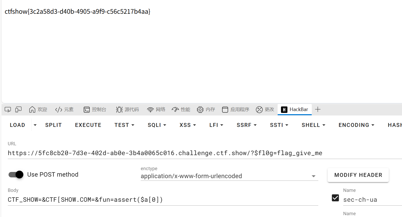This screenshot has width=402, height=217.
Task: Open the Console (控制台) tab
Action: [x=95, y=110]
